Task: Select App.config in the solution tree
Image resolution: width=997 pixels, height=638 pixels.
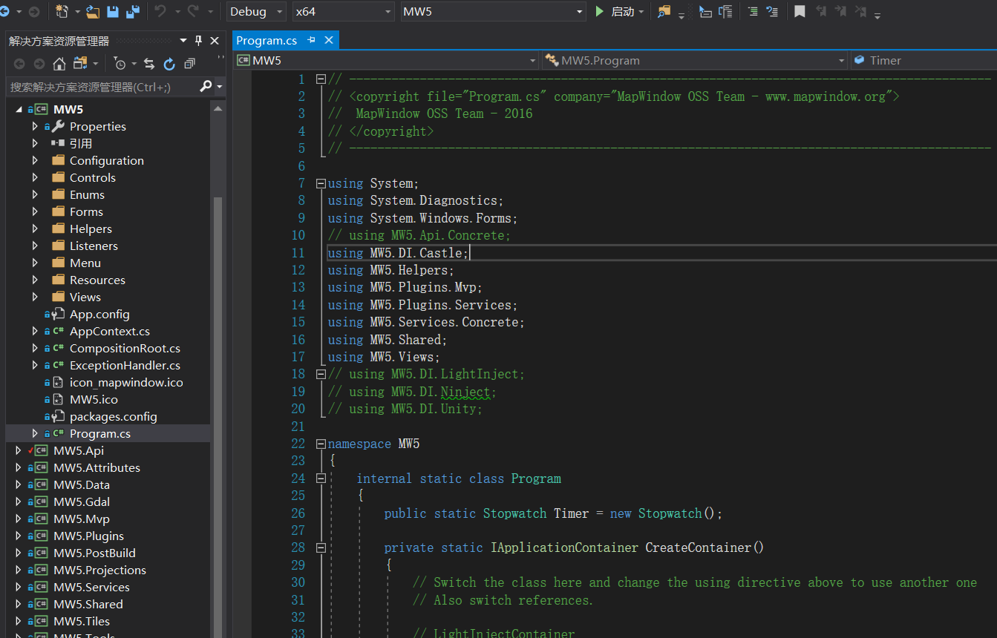Action: point(99,314)
